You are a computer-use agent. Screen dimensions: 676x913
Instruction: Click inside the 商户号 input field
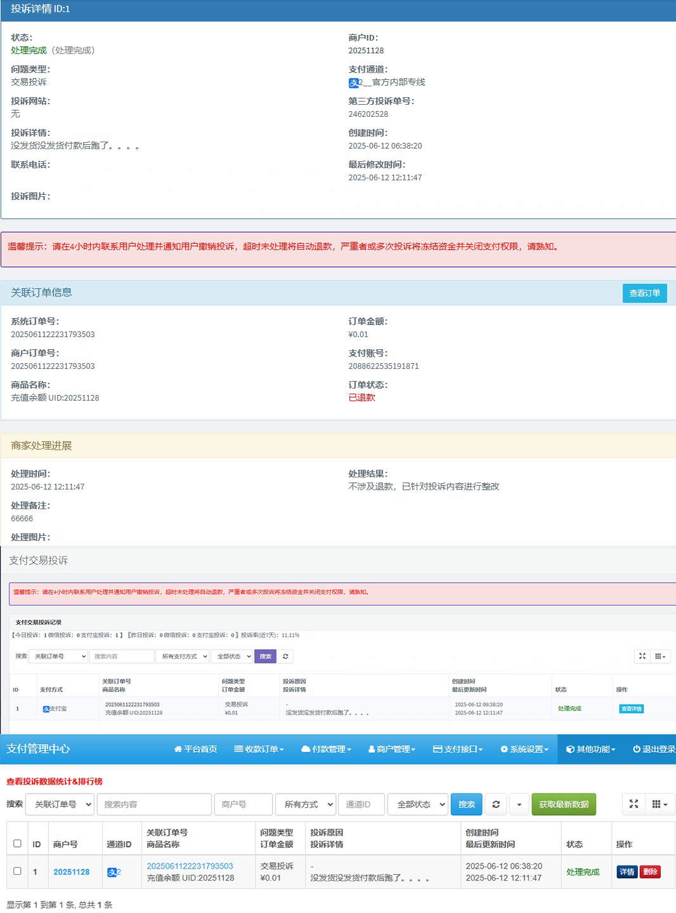click(x=243, y=804)
